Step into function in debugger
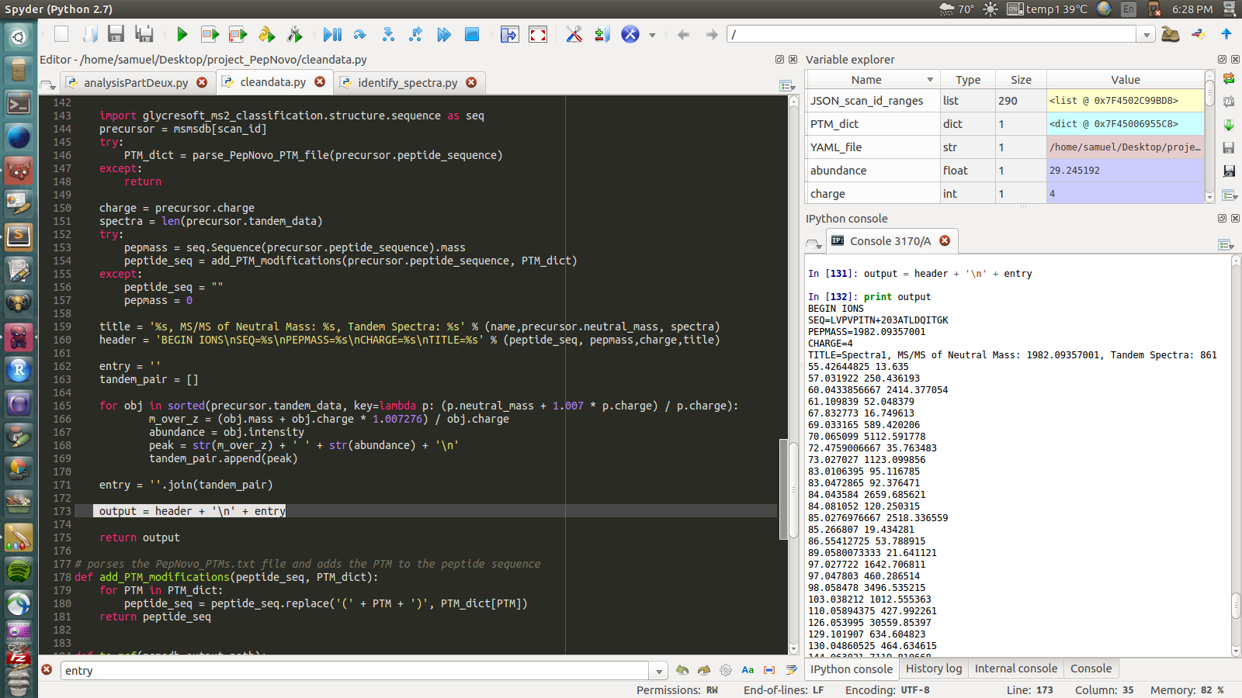The image size is (1242, 698). coord(388,34)
